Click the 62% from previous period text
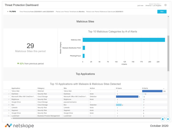The image size is (173, 130). click(x=30, y=64)
